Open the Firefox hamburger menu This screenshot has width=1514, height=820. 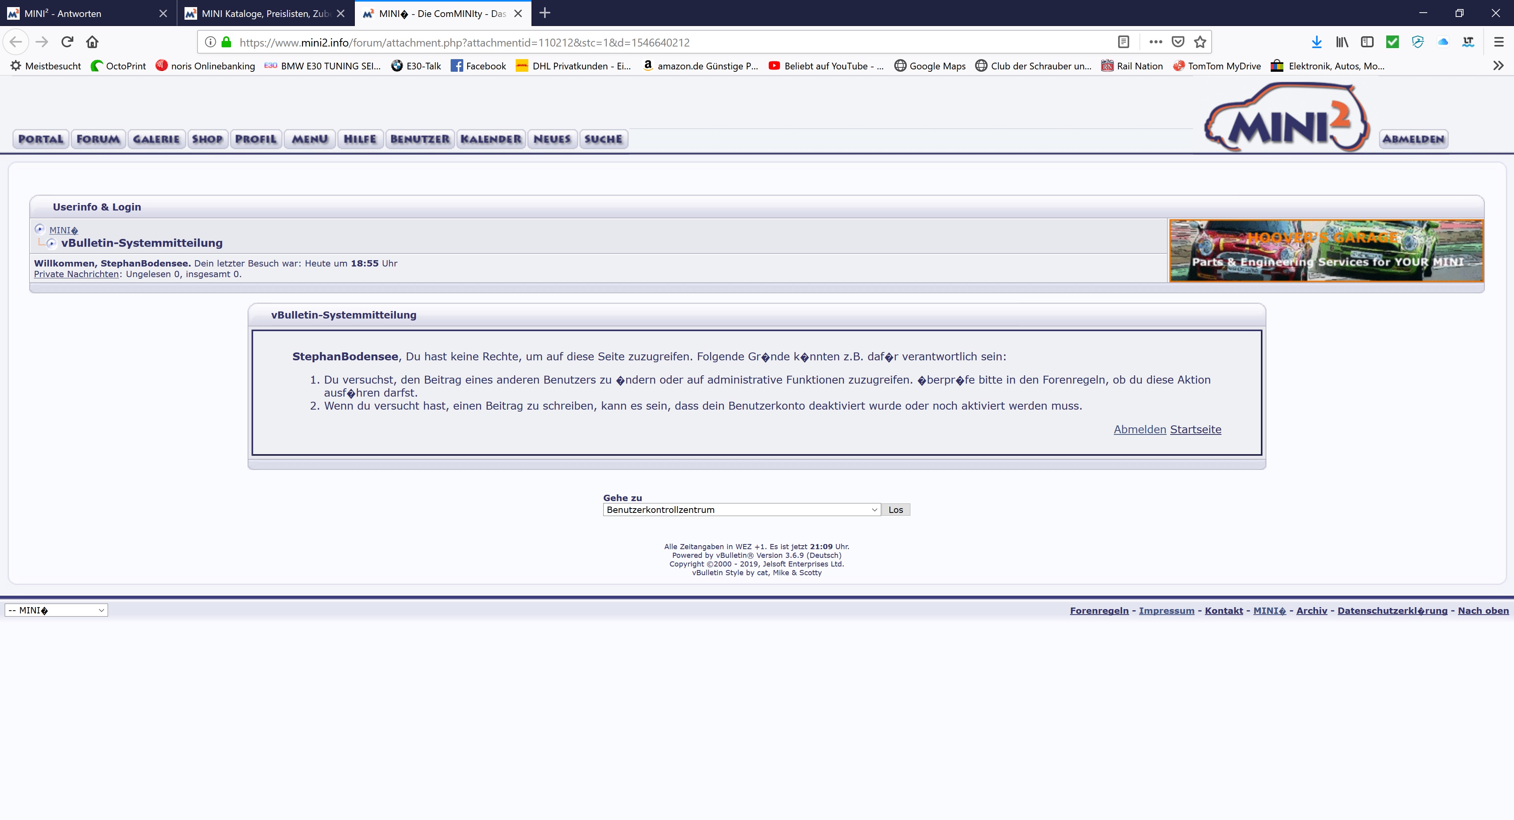tap(1498, 42)
